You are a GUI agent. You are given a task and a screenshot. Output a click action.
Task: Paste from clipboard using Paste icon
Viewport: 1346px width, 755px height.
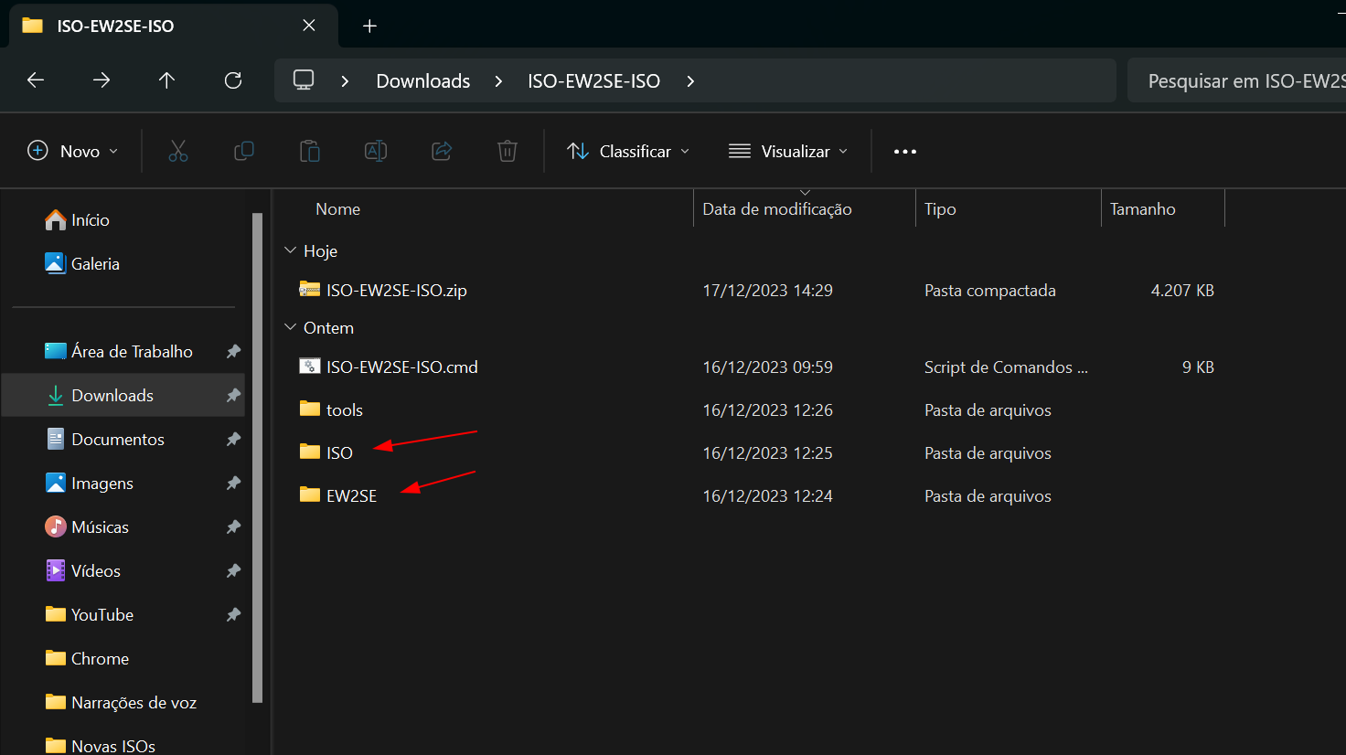[310, 151]
